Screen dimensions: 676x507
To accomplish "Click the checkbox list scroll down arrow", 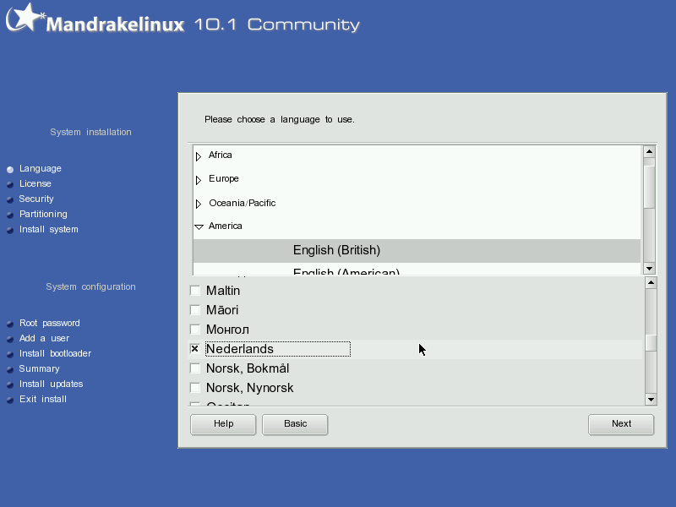I will click(651, 399).
